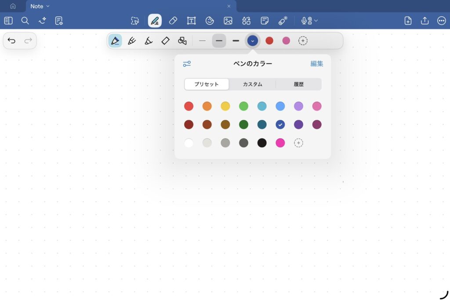
Task: Select the lasso selection tool
Action: pyautogui.click(x=135, y=21)
